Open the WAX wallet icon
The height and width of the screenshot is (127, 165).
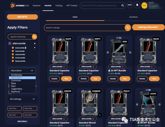click(130, 5)
